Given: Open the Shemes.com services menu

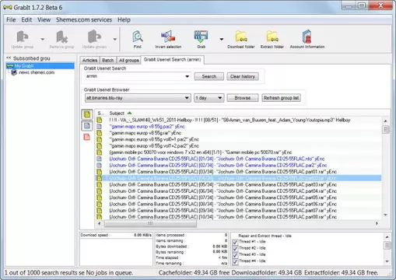Looking at the screenshot, I should 84,19.
